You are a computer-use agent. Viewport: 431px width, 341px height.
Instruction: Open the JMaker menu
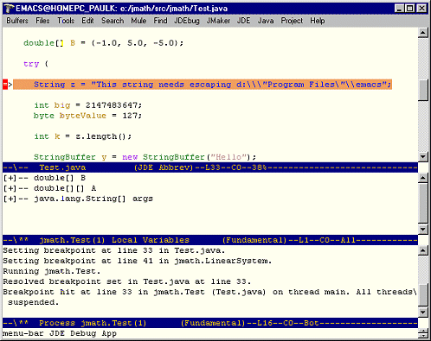218,21
